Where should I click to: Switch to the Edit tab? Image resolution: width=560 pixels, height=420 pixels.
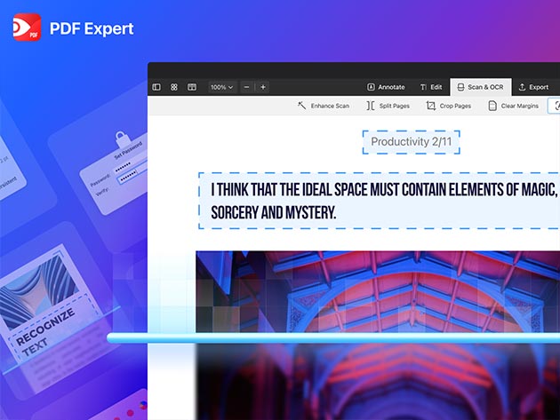(431, 87)
